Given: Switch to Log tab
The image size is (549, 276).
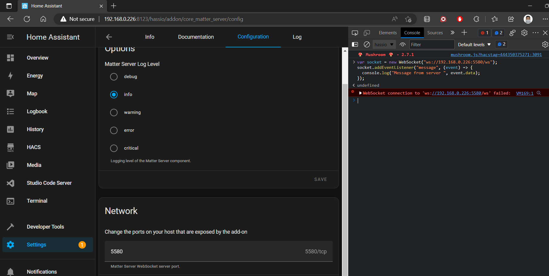Looking at the screenshot, I should [297, 37].
